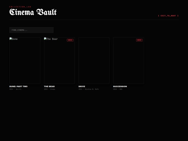Screen dimensions: 188x141
Task: Open the Drive poster card
Action: [94, 61]
